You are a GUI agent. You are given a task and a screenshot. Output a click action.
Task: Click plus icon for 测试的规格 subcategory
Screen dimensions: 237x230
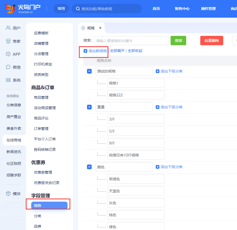[158, 71]
